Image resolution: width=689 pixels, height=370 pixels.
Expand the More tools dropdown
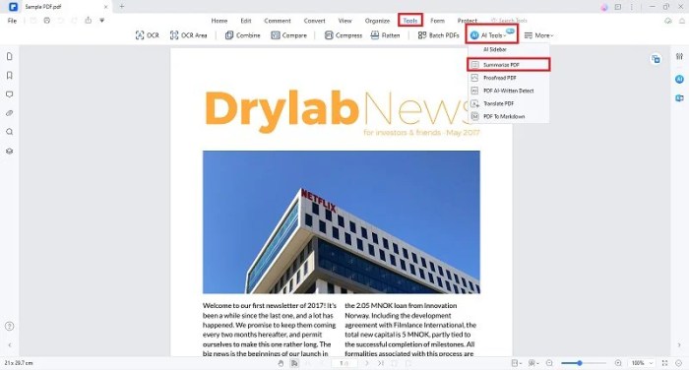(x=538, y=35)
